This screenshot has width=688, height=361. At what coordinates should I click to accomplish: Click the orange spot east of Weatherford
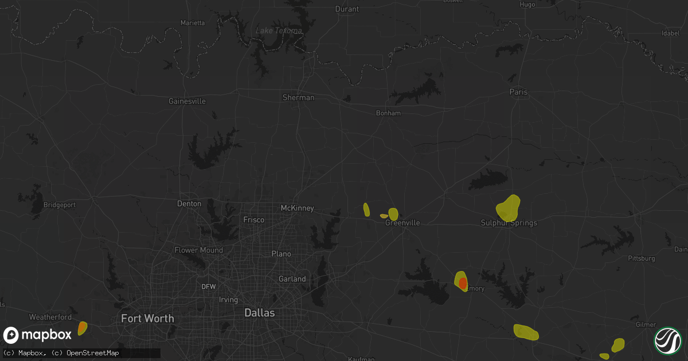82,328
